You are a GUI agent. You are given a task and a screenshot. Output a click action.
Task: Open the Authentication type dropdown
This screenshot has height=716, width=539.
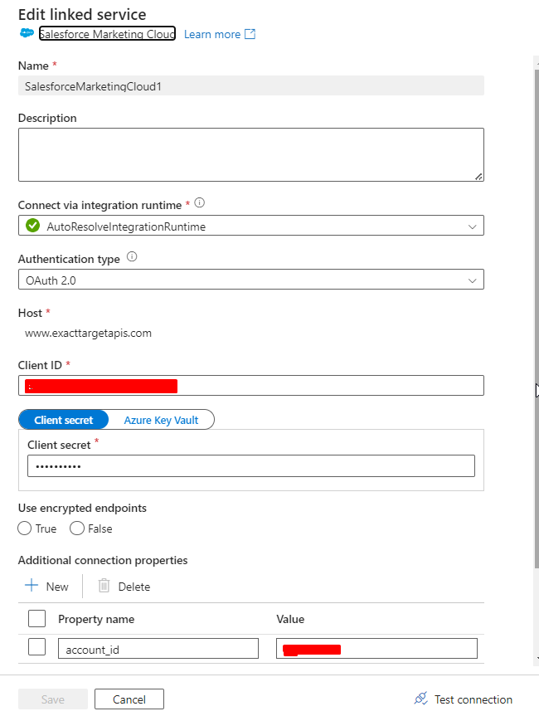(473, 279)
